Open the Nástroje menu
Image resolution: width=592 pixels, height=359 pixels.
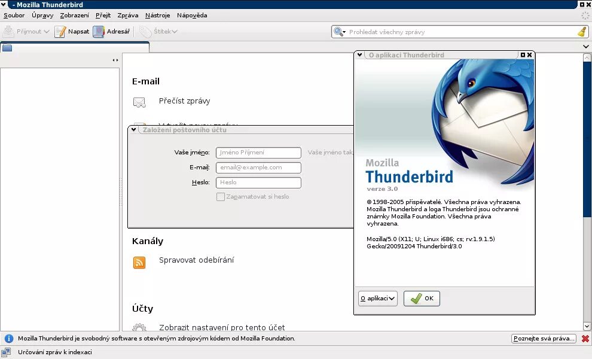(x=157, y=16)
